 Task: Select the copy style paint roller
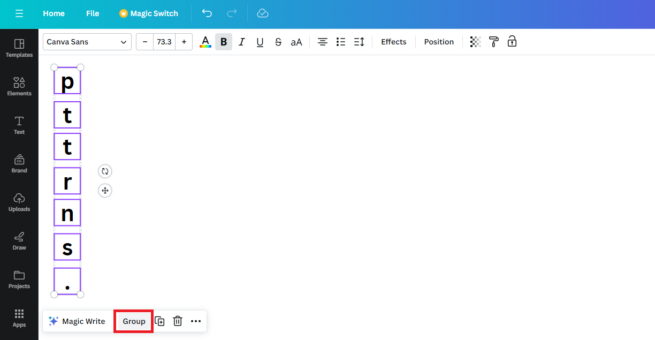(x=494, y=42)
